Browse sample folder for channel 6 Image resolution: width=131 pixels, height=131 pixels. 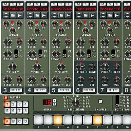point(86,15)
